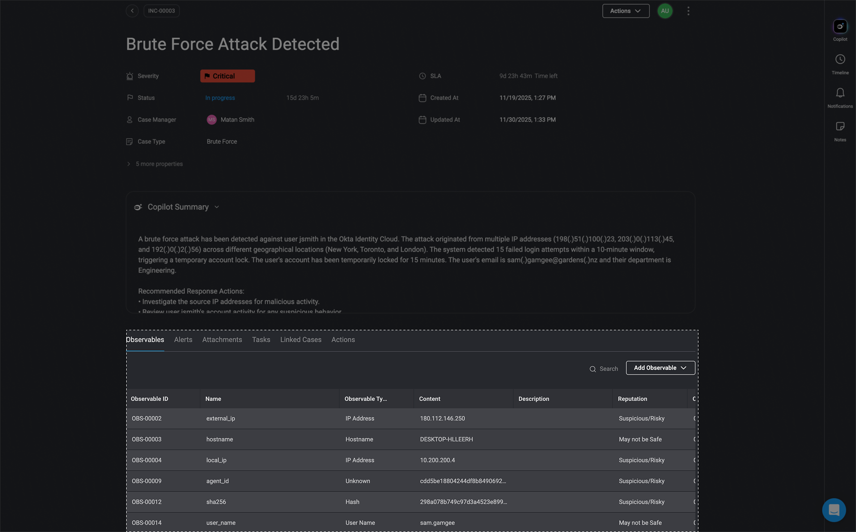Viewport: 856px width, 532px height.
Task: Expand the Add Observable dropdown
Action: coord(660,368)
